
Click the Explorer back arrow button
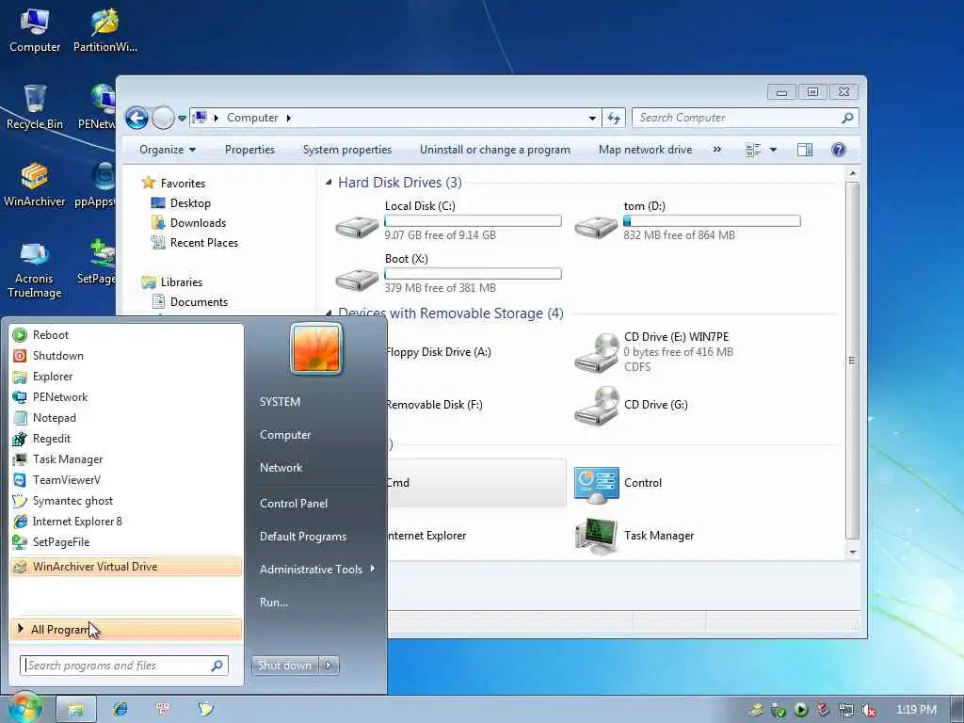click(137, 118)
